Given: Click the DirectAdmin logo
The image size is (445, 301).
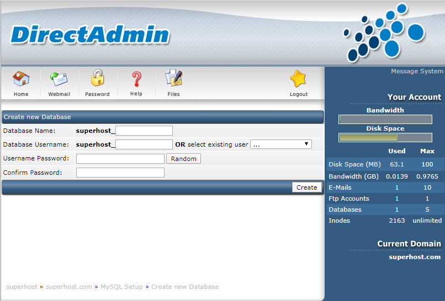Looking at the screenshot, I should click(89, 35).
